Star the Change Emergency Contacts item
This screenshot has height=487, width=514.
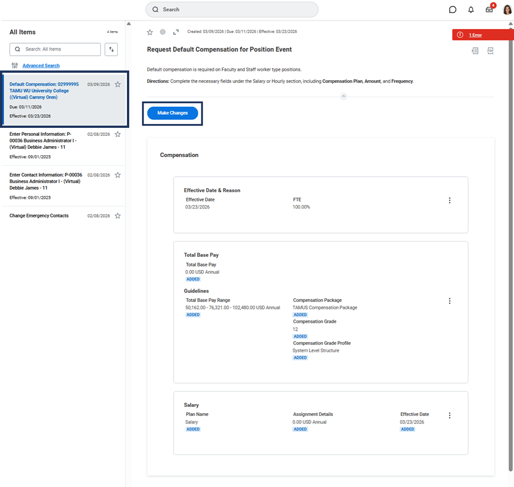coord(118,216)
